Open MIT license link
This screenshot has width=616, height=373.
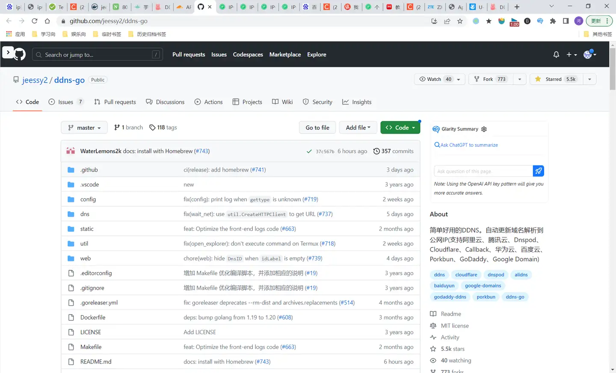(x=450, y=326)
